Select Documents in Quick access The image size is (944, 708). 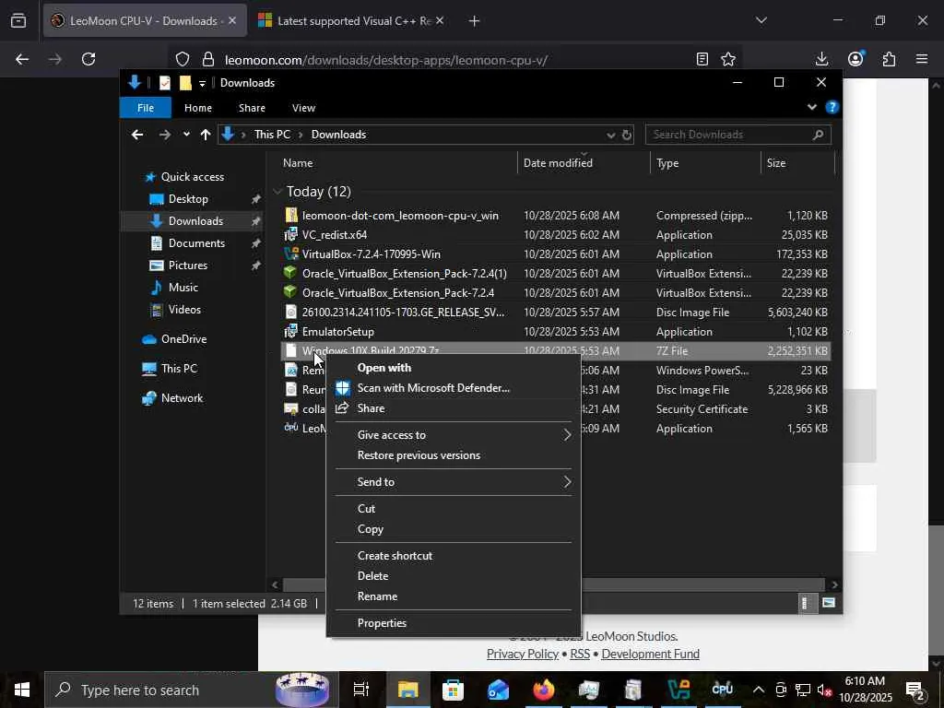click(x=196, y=243)
